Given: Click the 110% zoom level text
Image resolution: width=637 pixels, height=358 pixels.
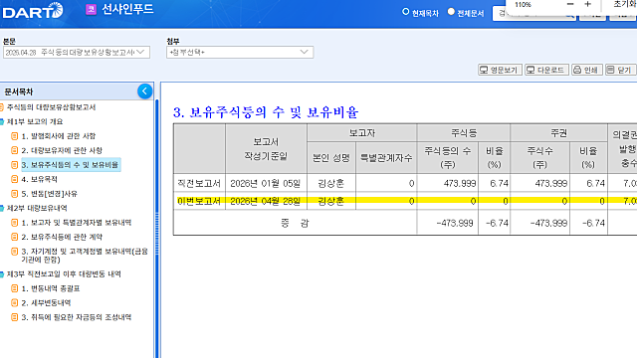Looking at the screenshot, I should [x=523, y=4].
